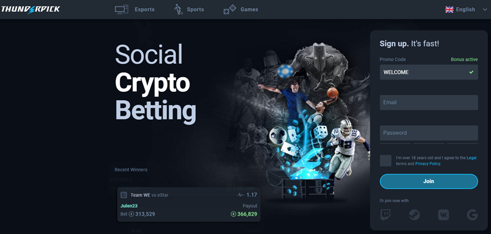Open the Games menu

[x=249, y=9]
